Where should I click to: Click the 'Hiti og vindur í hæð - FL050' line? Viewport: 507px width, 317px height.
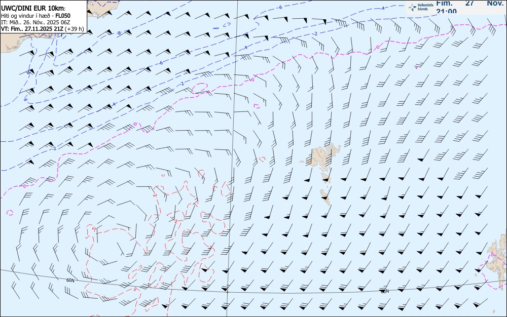(x=35, y=16)
